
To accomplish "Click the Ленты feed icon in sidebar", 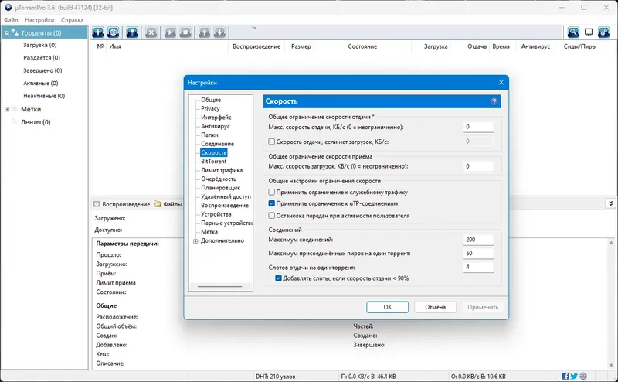I will click(x=15, y=121).
